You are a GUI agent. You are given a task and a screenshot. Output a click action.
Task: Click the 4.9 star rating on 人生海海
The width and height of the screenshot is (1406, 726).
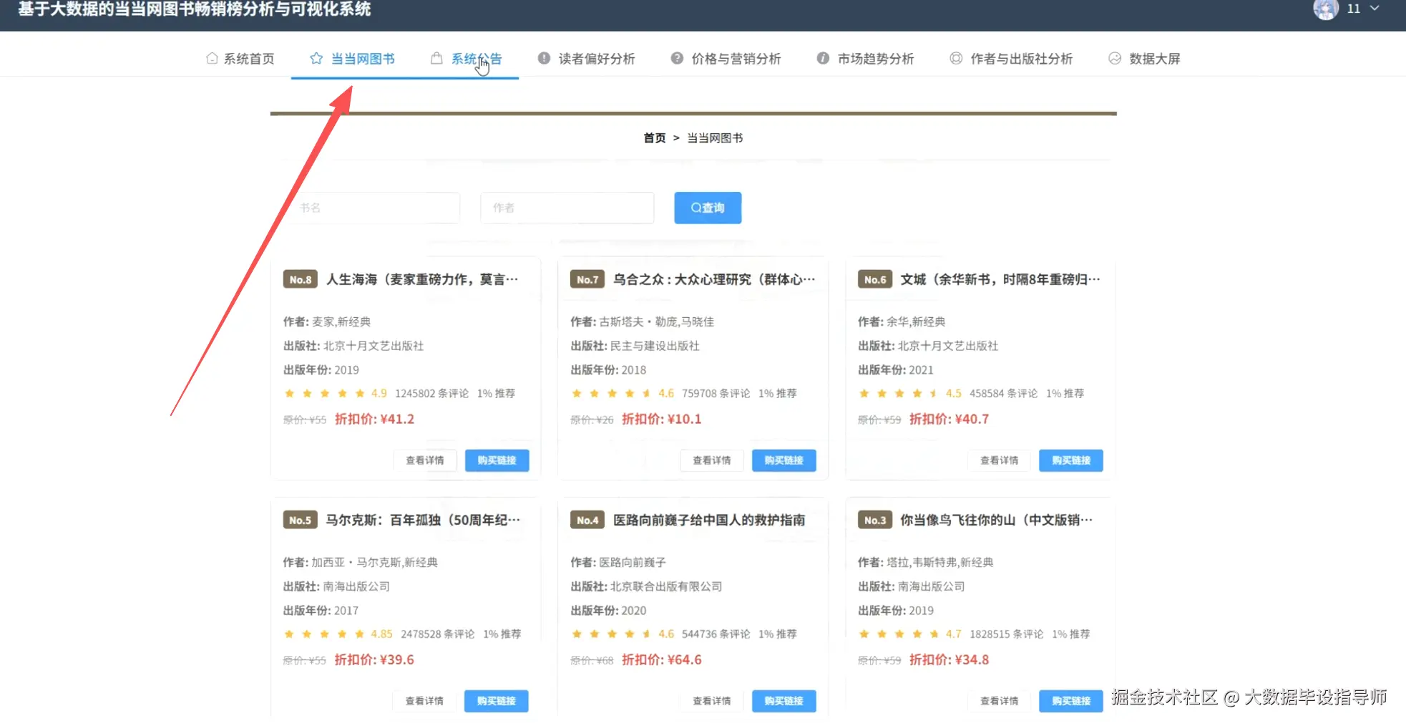coord(336,393)
